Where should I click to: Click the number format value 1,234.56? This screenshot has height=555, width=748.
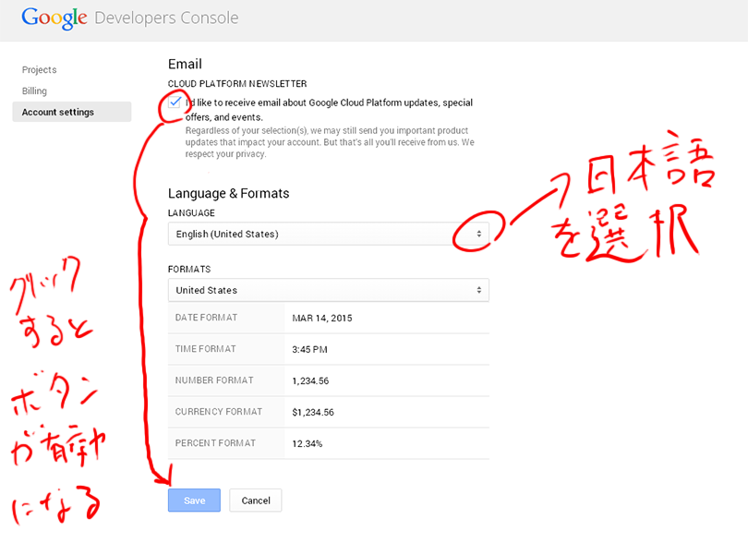pos(310,380)
